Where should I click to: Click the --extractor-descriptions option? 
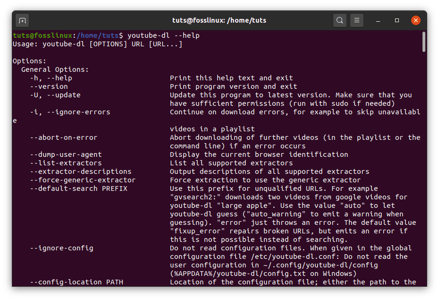(x=81, y=171)
